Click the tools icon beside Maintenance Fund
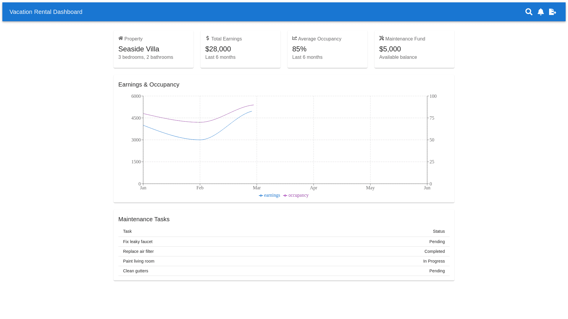568x319 pixels. [x=382, y=38]
